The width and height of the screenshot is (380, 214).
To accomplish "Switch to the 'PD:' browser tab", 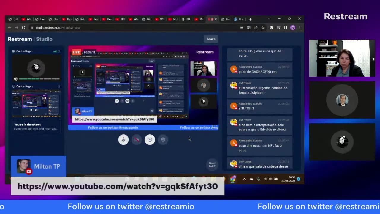I will coord(186,19).
